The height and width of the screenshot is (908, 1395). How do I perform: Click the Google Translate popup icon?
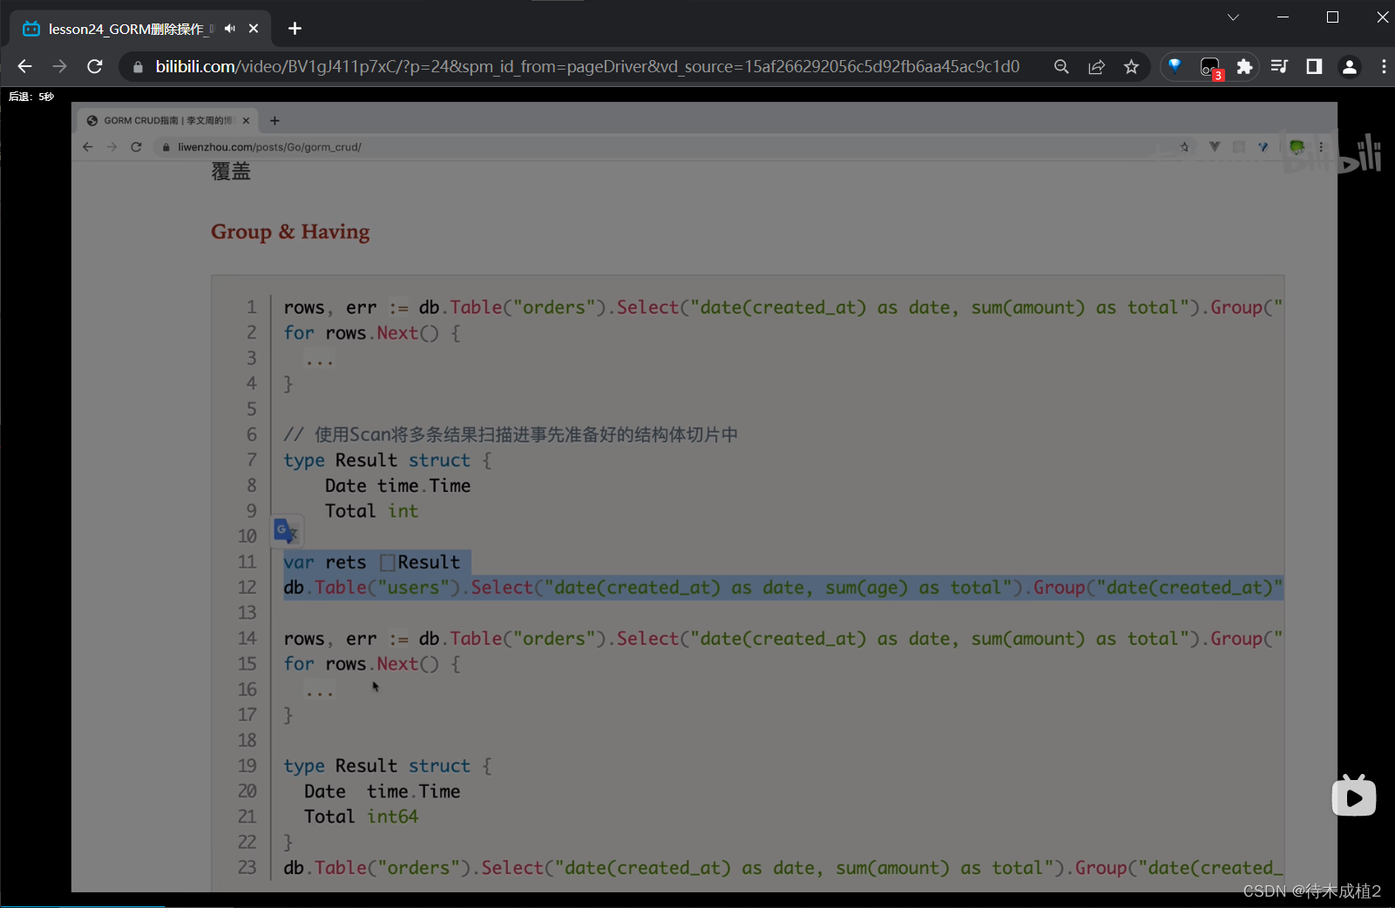tap(286, 529)
